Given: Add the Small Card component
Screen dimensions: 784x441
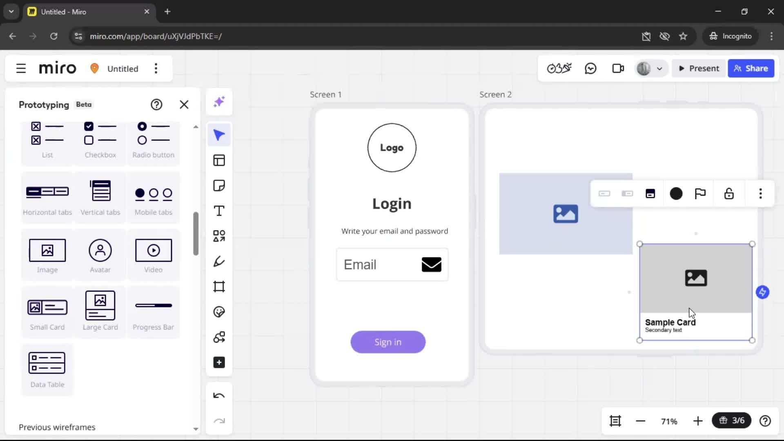Looking at the screenshot, I should (47, 313).
